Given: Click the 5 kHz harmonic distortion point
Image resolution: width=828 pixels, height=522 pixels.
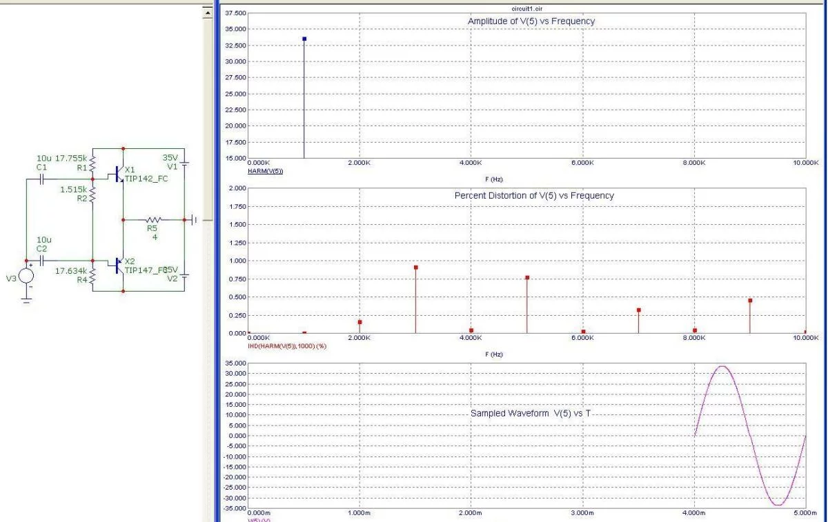Looking at the screenshot, I should point(527,277).
